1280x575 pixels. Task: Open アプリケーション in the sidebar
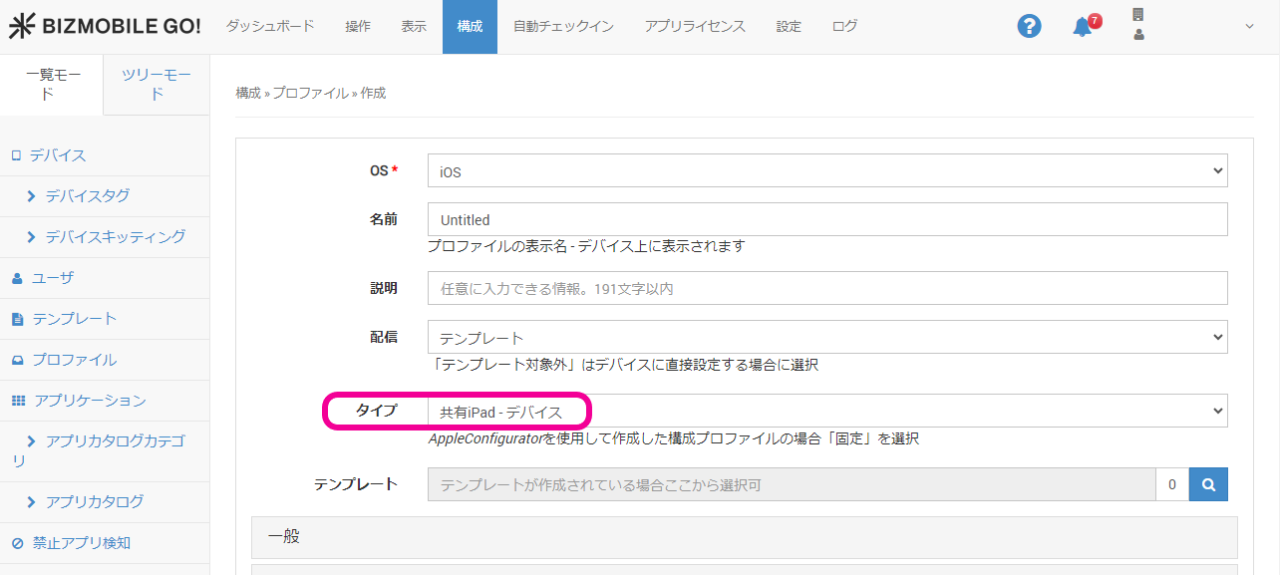tap(90, 401)
